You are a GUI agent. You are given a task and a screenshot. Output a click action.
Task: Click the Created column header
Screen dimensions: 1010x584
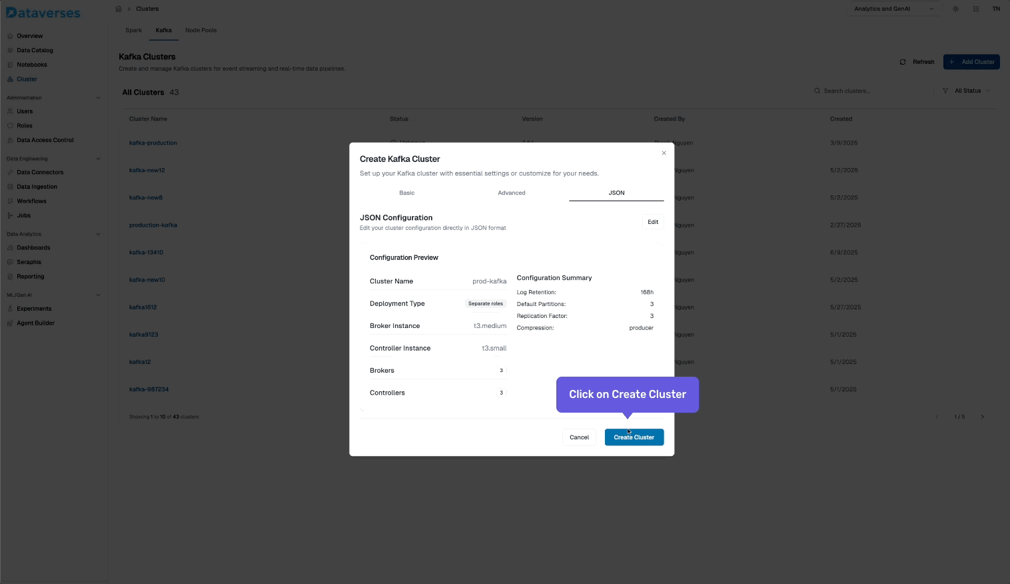pyautogui.click(x=841, y=119)
